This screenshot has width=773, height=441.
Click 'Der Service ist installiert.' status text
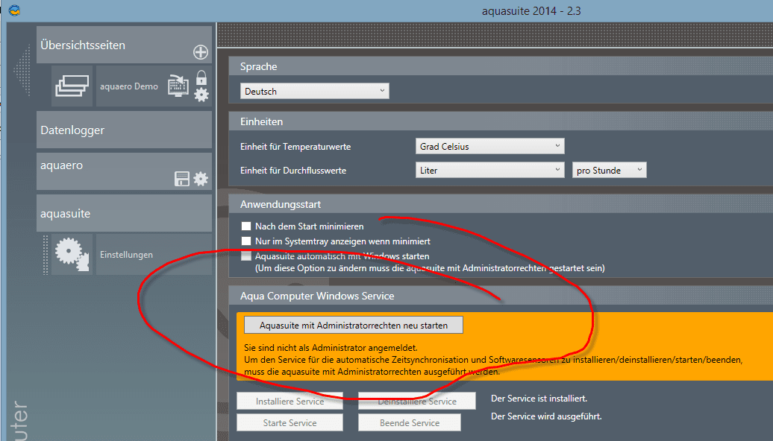539,399
